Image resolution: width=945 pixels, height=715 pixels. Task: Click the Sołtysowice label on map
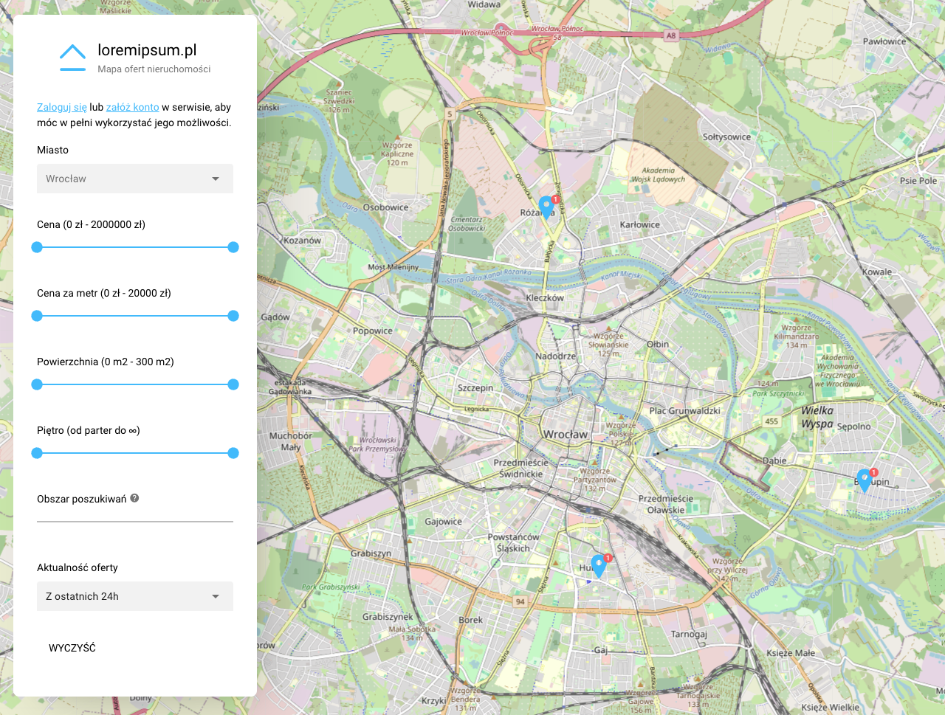click(726, 137)
